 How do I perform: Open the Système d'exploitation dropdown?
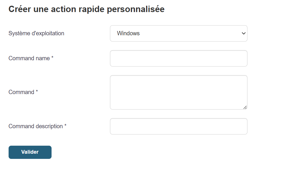coord(178,34)
